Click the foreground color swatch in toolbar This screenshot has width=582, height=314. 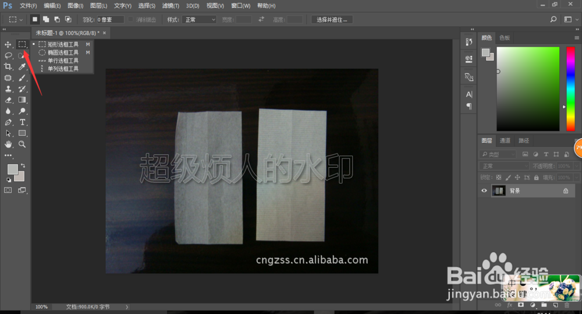pyautogui.click(x=12, y=170)
